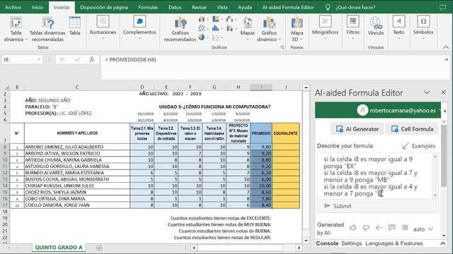Viewport: 453px width, 254px height.
Task: Click the vertical scrollbar down arrow of the sheet
Action: point(306,241)
